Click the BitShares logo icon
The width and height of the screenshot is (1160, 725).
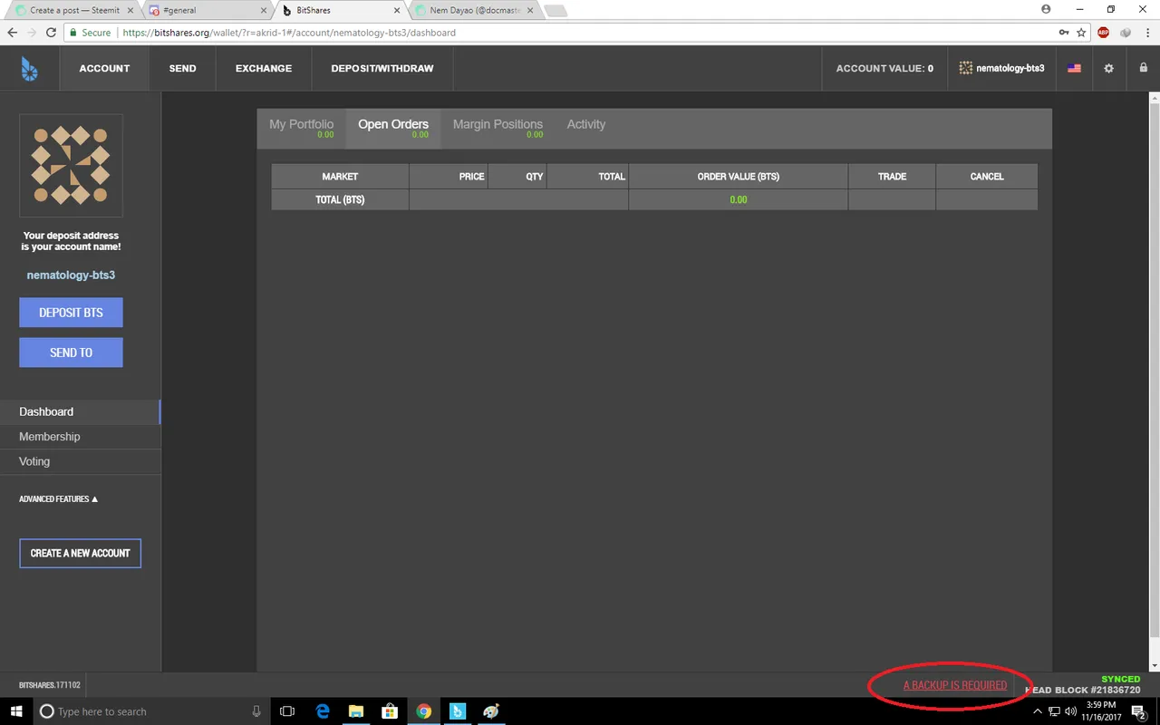pos(30,68)
